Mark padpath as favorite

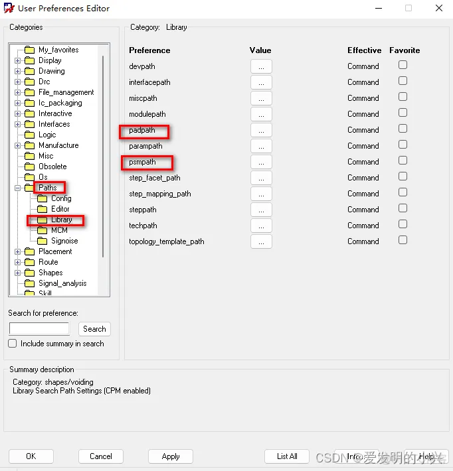[x=403, y=129]
